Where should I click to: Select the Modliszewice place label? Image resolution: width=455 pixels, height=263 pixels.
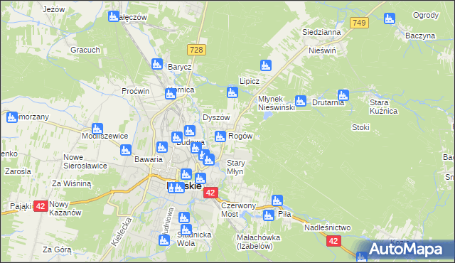point(105,136)
